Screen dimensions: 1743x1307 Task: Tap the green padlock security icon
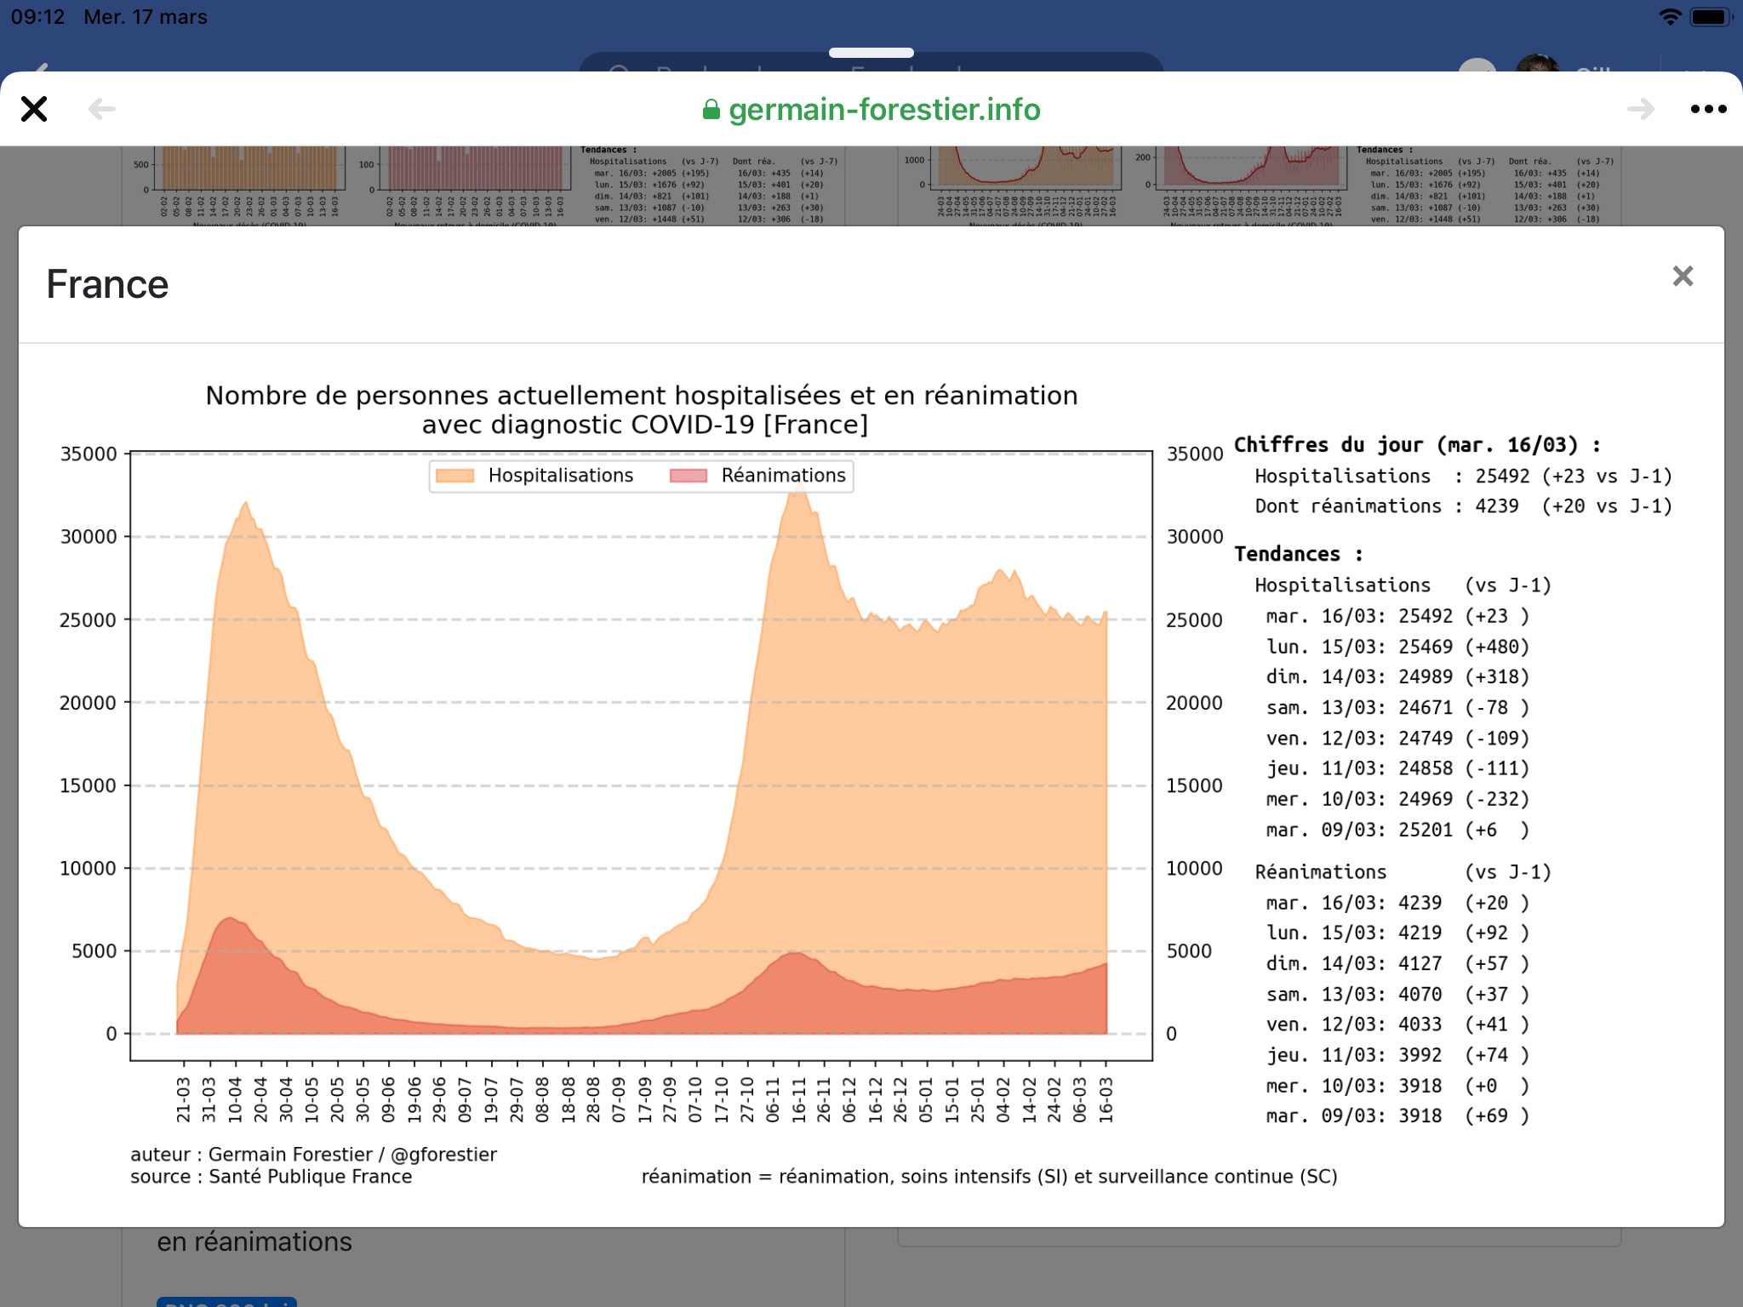point(711,110)
